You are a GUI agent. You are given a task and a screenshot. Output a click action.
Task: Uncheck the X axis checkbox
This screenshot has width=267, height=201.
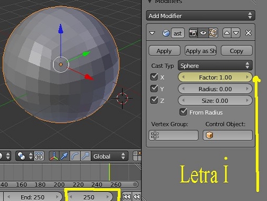tap(154, 77)
